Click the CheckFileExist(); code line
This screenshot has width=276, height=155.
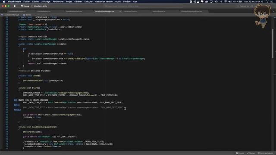33,132
